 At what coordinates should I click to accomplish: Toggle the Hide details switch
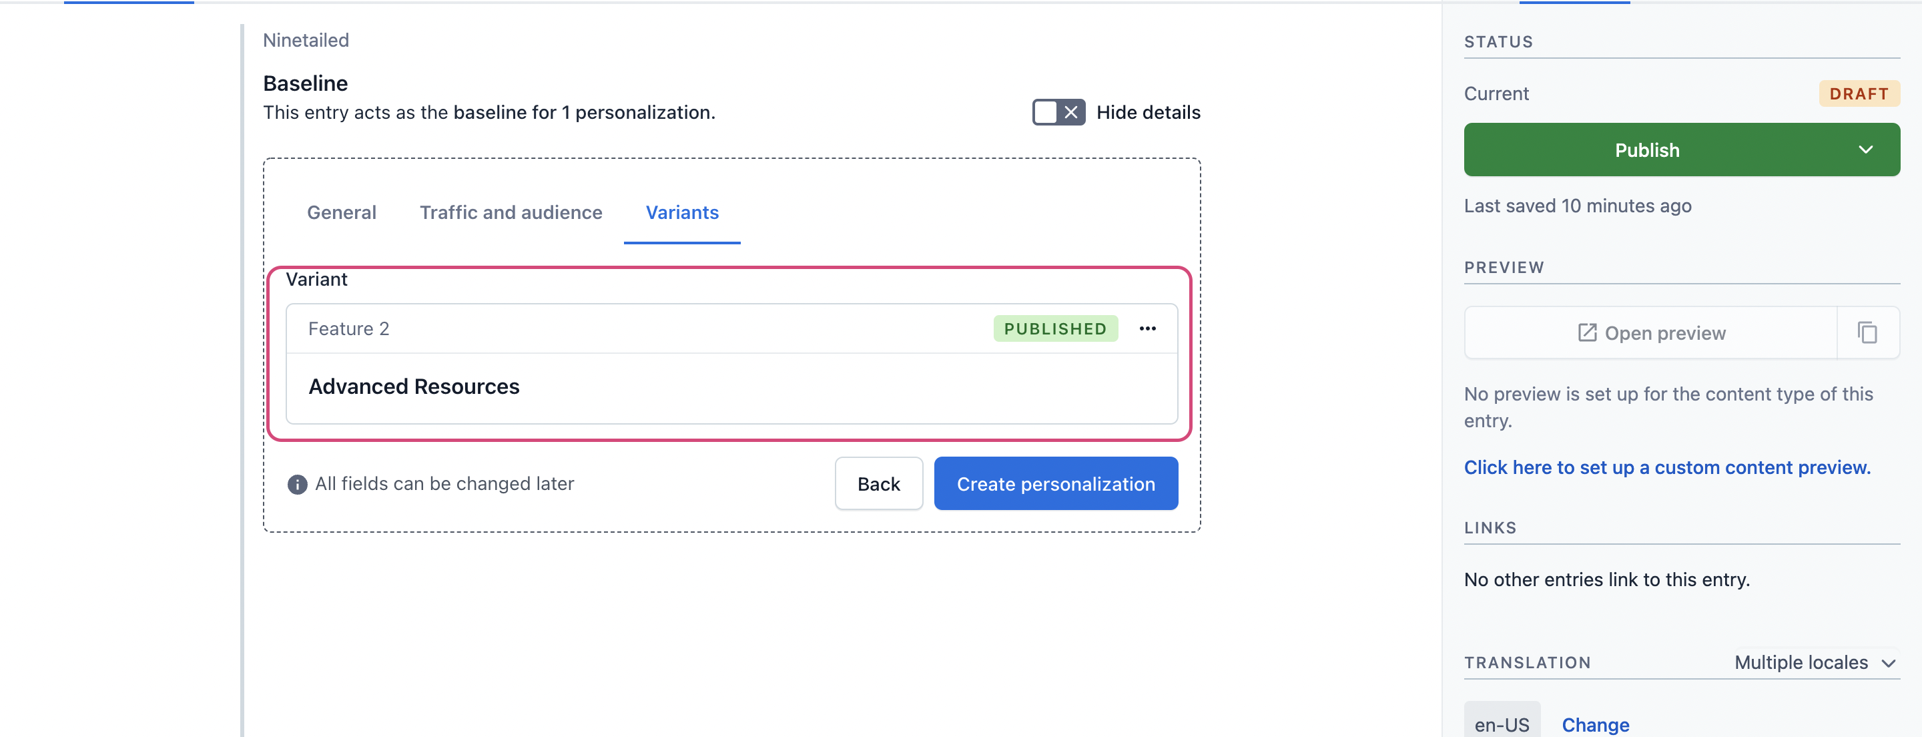point(1058,113)
